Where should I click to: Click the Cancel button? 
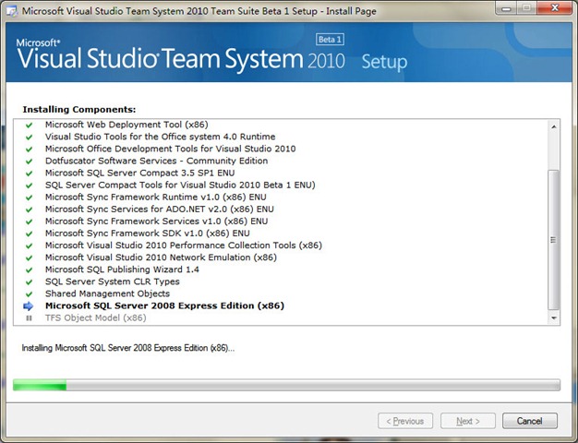click(x=530, y=421)
